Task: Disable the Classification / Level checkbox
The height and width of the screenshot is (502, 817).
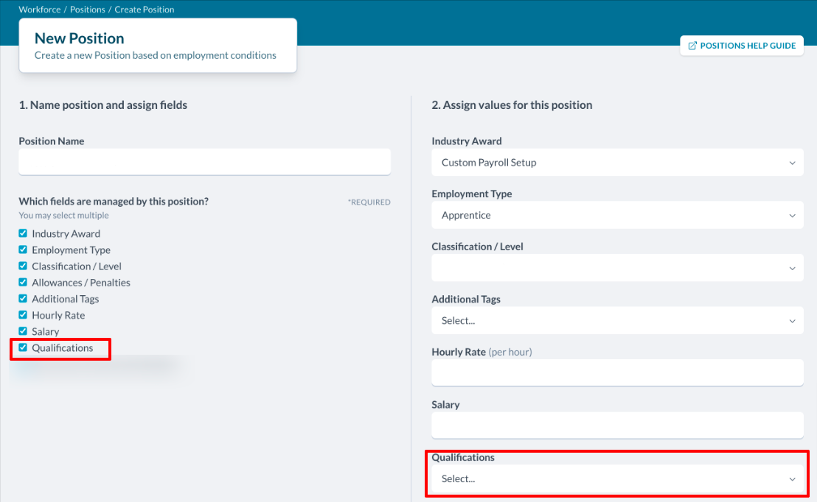Action: point(23,266)
